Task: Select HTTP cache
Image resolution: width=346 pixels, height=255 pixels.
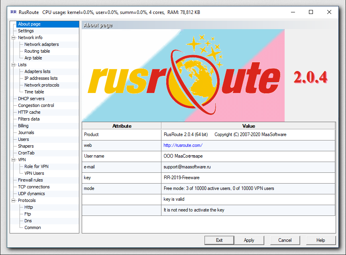Action: point(29,113)
